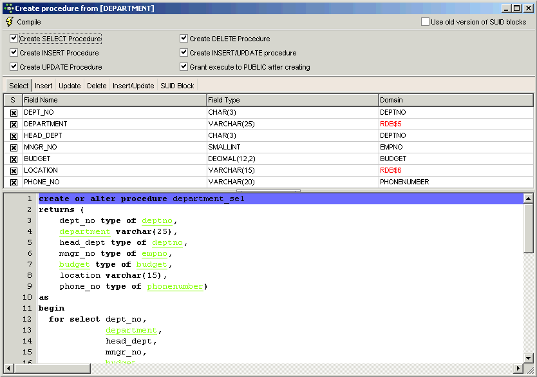Open the SUID Block tab
Image resolution: width=537 pixels, height=377 pixels.
(x=177, y=86)
